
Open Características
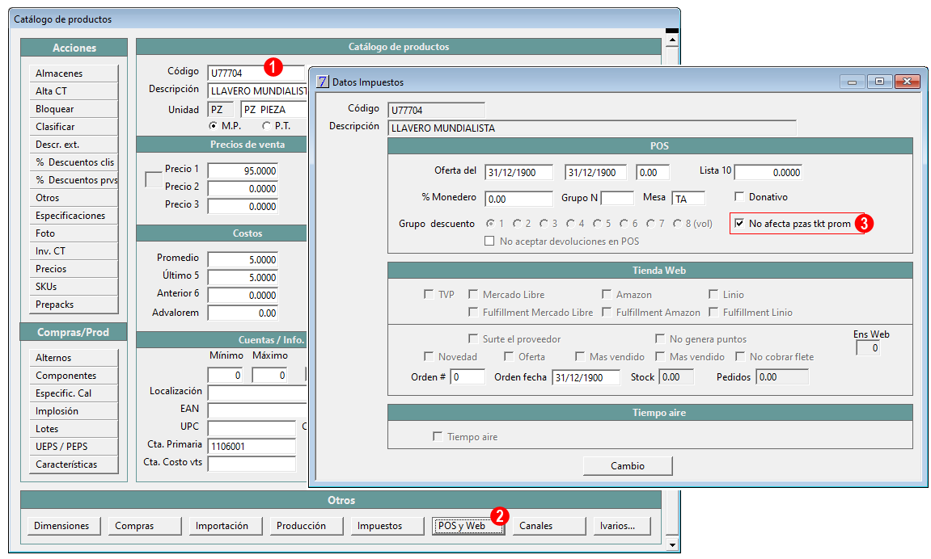tap(74, 464)
